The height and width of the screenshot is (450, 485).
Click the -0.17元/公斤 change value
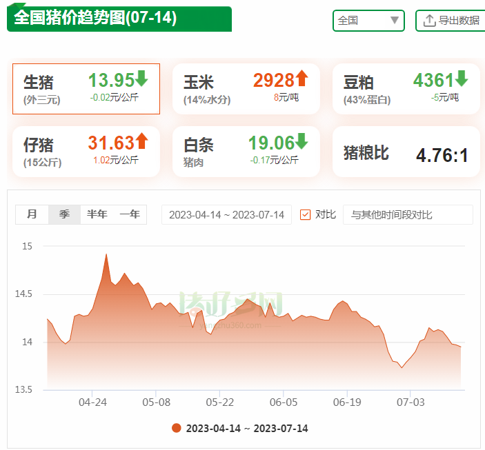click(x=275, y=160)
